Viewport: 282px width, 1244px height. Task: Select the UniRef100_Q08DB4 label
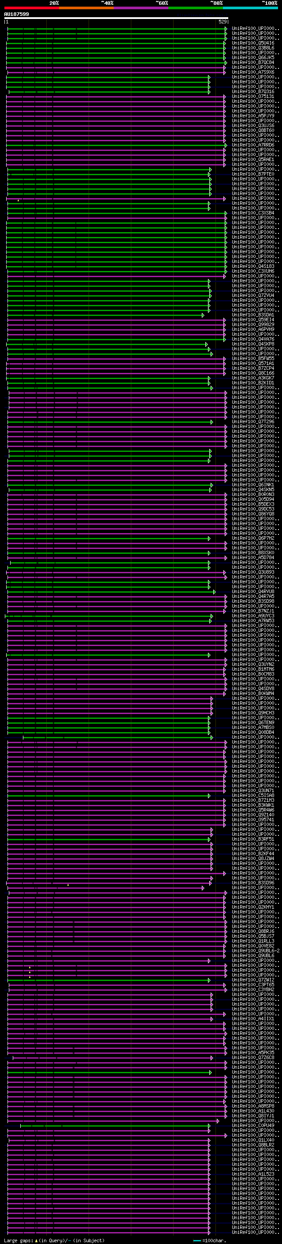[x=253, y=733]
